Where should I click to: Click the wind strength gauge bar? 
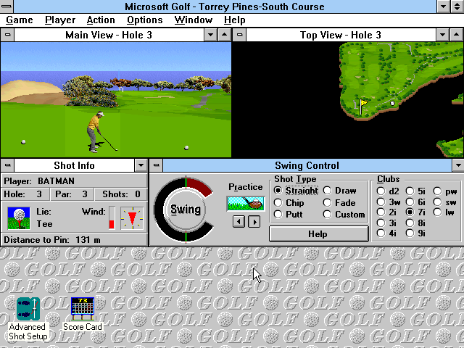tap(112, 217)
